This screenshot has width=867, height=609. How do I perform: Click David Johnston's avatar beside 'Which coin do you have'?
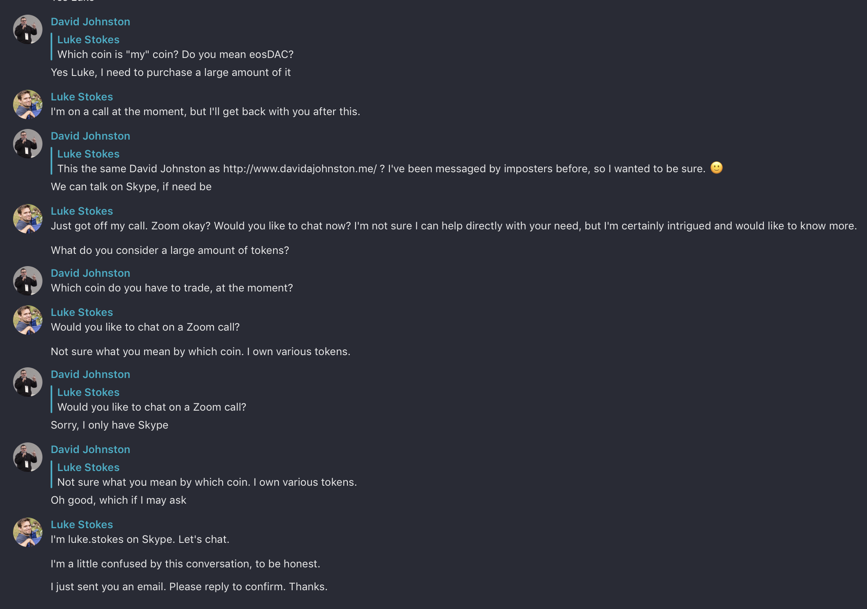point(28,281)
